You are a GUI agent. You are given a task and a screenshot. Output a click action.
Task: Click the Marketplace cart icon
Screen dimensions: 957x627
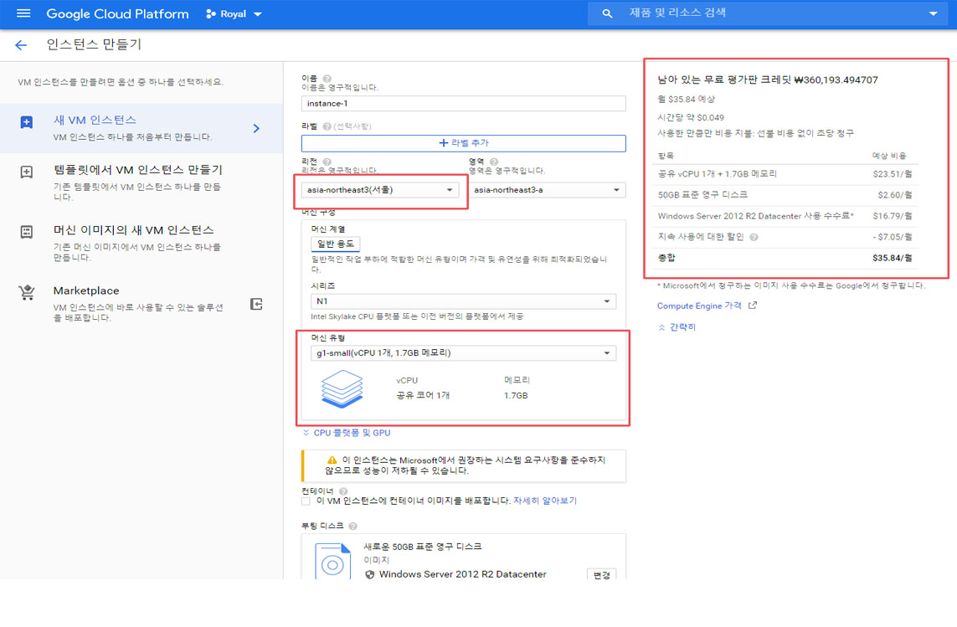pyautogui.click(x=27, y=292)
